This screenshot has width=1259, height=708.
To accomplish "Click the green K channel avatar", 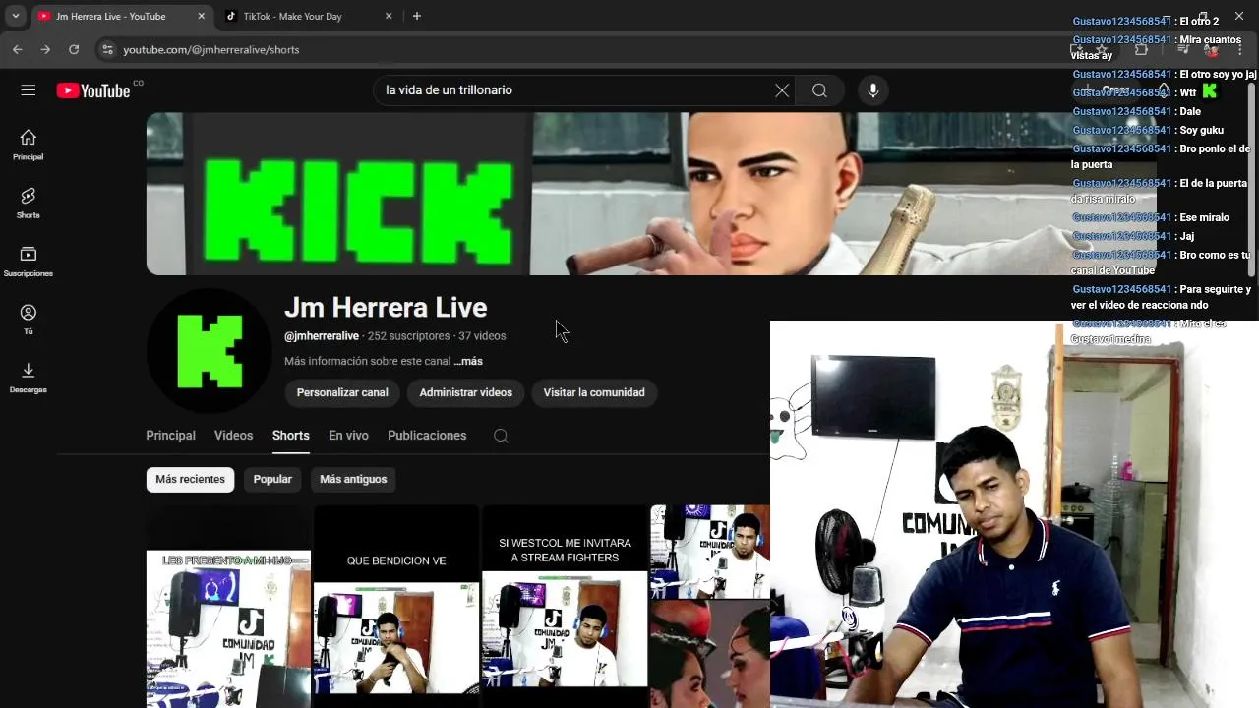I will [x=209, y=351].
